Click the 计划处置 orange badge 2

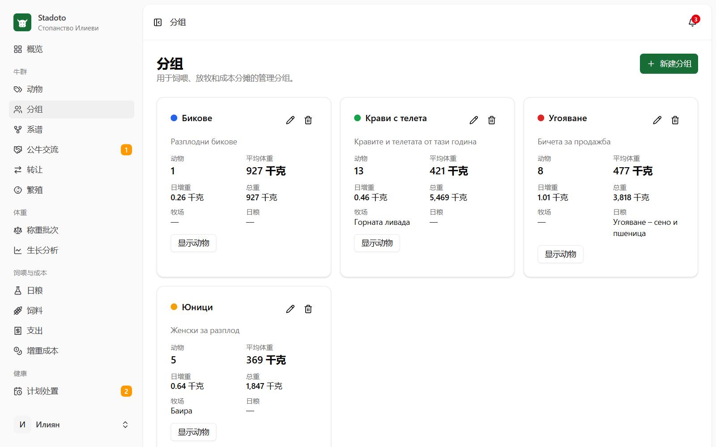[126, 391]
